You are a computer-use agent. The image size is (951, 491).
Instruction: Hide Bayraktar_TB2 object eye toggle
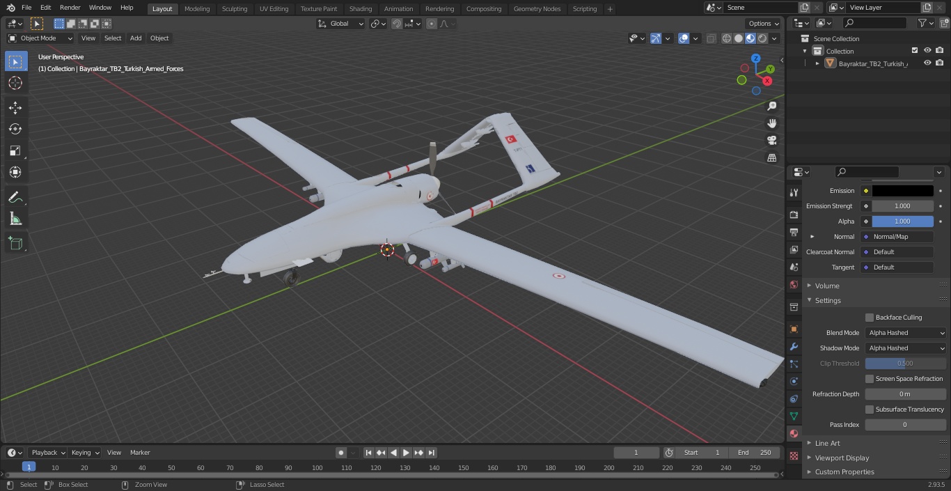pyautogui.click(x=927, y=63)
